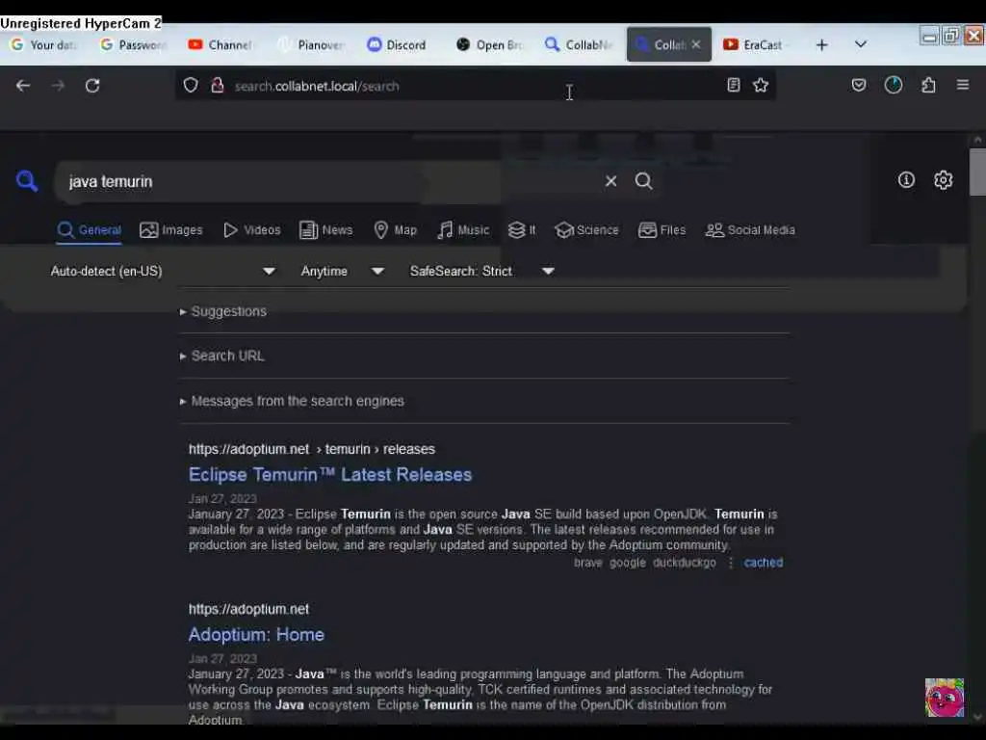
Task: Switch to IT search category
Action: (x=522, y=230)
